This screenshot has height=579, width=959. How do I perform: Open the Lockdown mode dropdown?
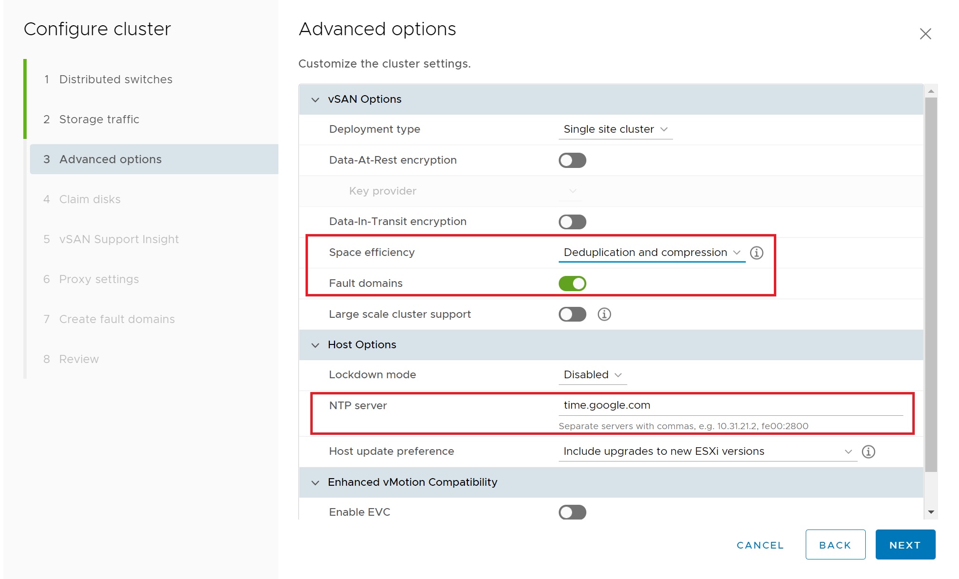click(x=592, y=375)
